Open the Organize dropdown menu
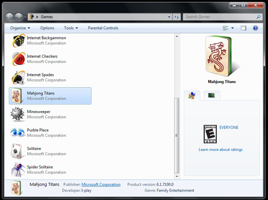 [x=20, y=28]
